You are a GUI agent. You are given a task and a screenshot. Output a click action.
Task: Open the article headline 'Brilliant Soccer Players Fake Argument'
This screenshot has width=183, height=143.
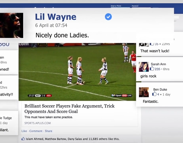(x=69, y=109)
